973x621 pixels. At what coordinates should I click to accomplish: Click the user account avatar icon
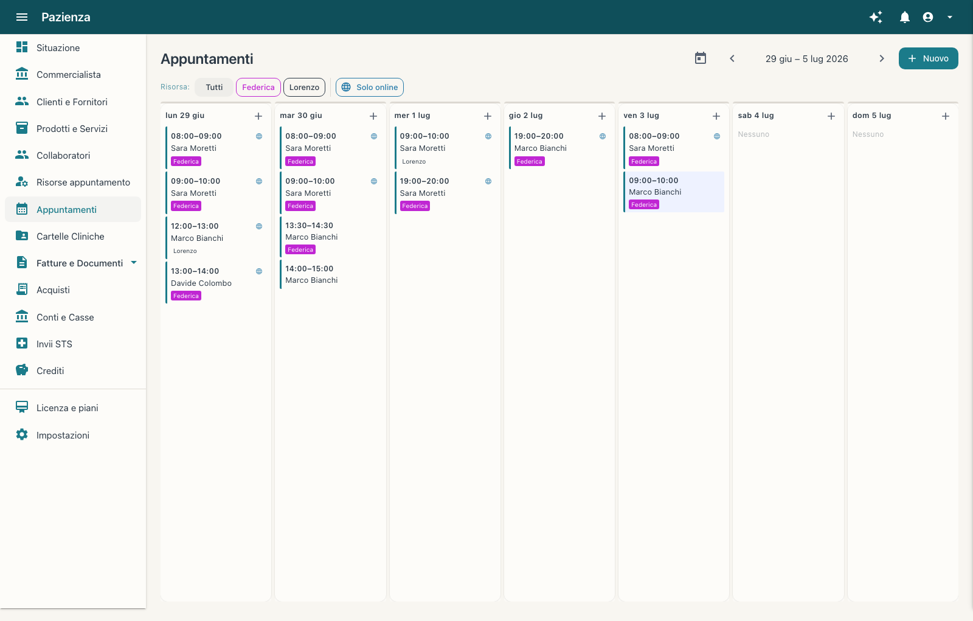pos(928,17)
